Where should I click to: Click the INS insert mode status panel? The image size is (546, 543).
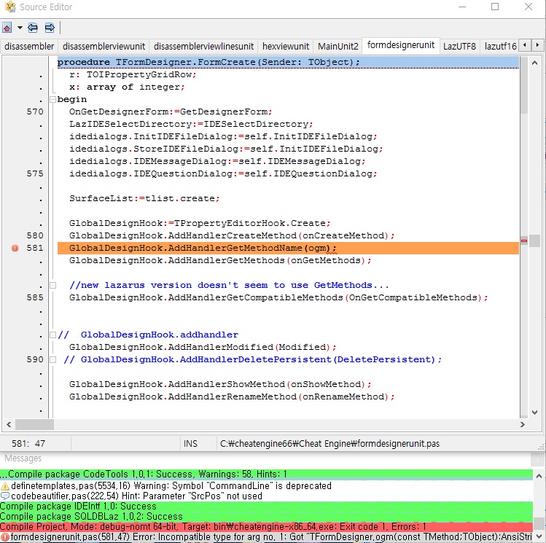[x=190, y=443]
